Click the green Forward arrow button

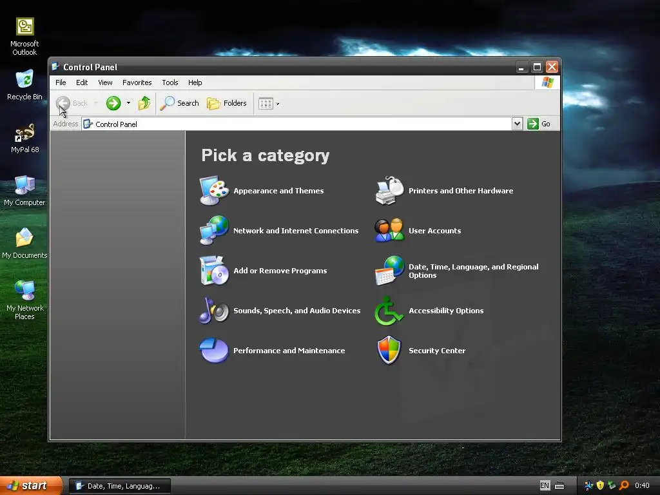113,103
